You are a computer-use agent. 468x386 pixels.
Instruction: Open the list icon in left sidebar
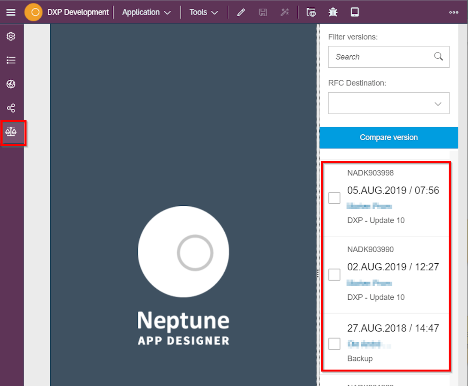[x=11, y=60]
